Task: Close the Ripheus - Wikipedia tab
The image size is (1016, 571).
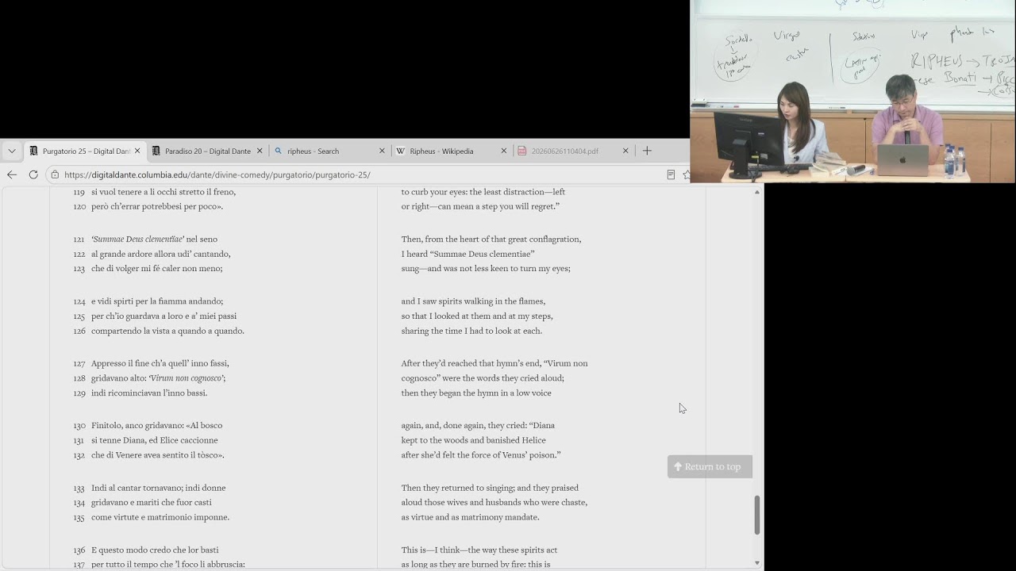Action: [x=503, y=151]
